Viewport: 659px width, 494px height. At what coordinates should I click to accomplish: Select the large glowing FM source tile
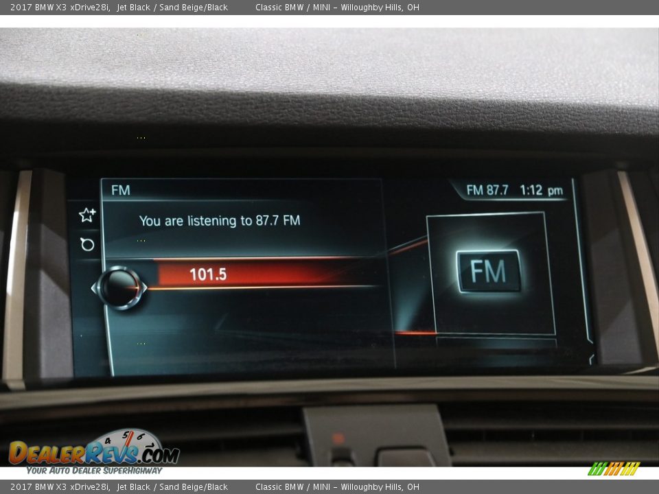click(x=488, y=272)
